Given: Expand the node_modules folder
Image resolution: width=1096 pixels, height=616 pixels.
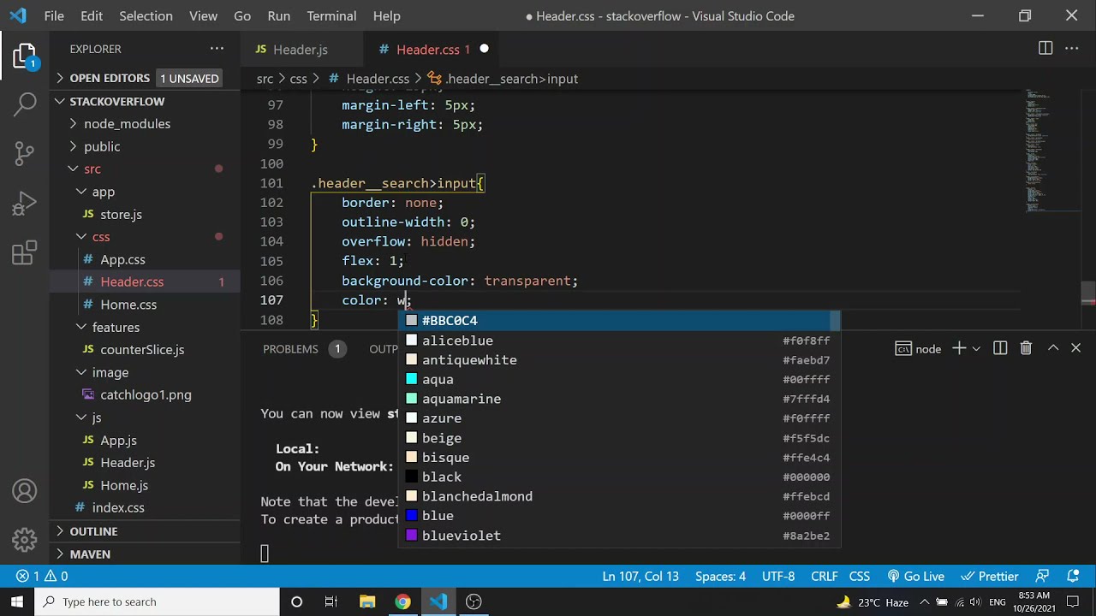Looking at the screenshot, I should (127, 123).
